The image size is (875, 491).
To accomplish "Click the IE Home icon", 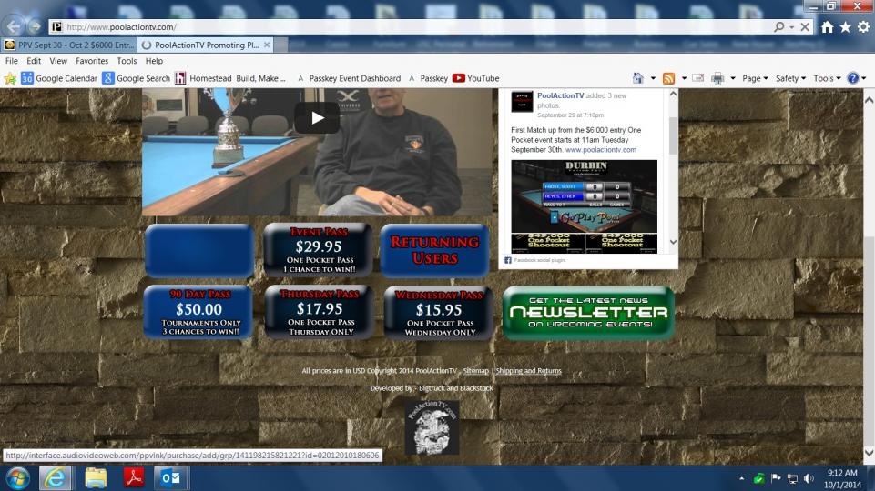I will (827, 27).
